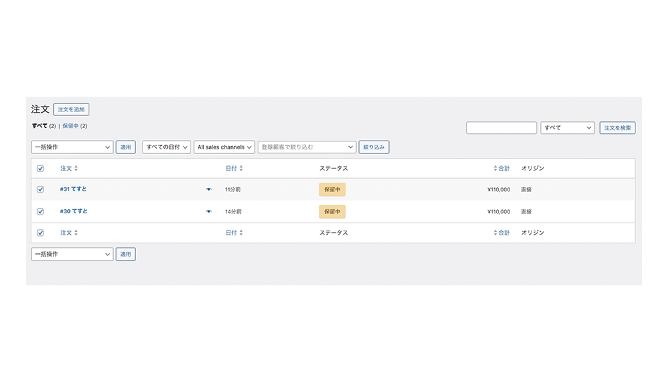Toggle the select-all checkbox in the table header

[x=41, y=169]
